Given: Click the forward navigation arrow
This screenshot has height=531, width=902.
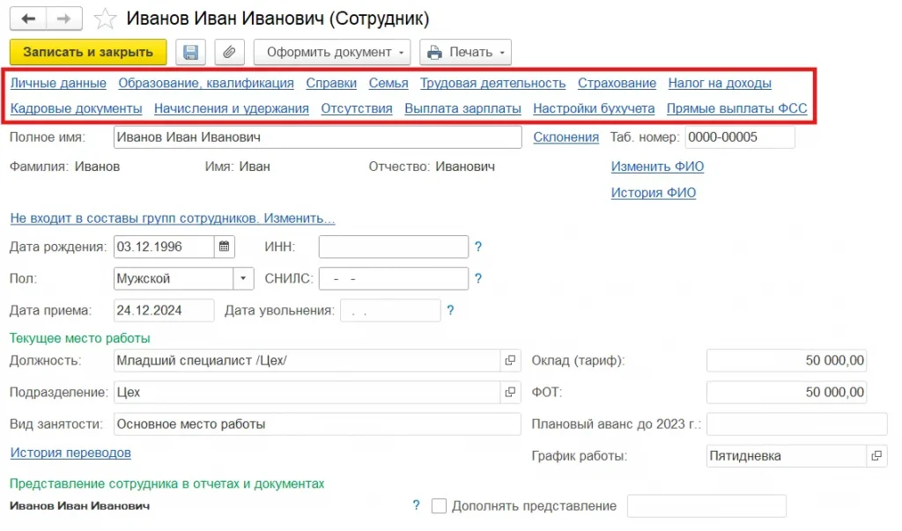Looking at the screenshot, I should 64,18.
